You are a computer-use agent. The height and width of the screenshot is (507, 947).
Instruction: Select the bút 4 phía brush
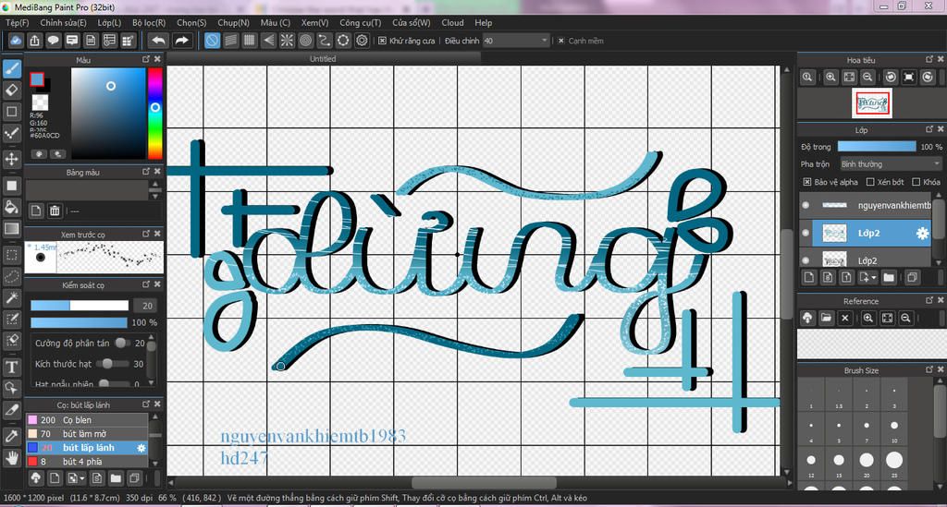[87, 461]
